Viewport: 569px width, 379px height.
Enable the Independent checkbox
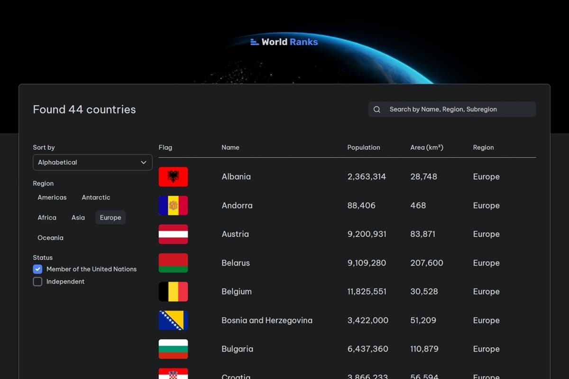[x=37, y=281]
